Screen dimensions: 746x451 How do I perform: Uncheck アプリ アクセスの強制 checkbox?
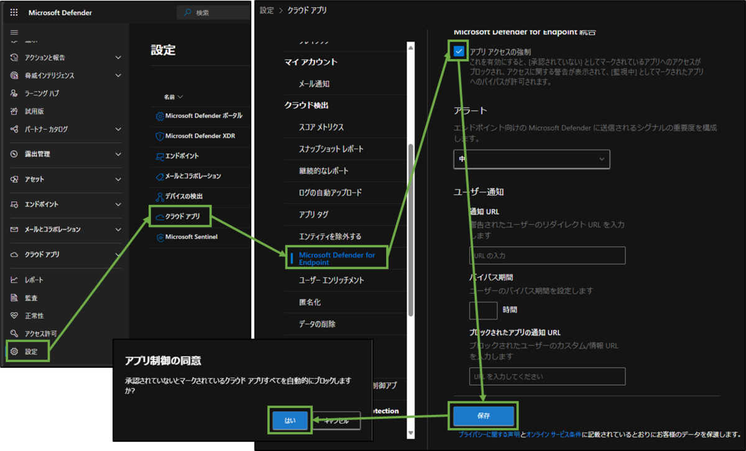(459, 52)
